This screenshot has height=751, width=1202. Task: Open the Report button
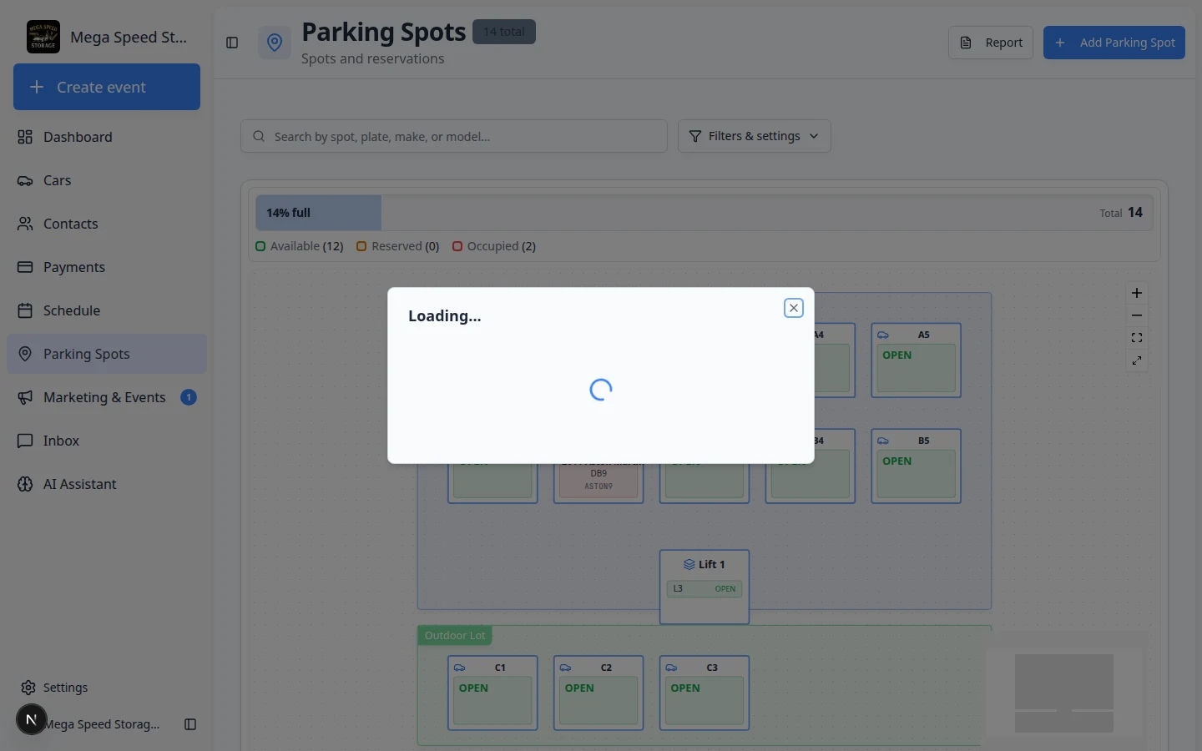coord(991,43)
